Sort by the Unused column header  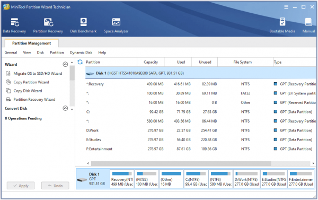[205, 62]
